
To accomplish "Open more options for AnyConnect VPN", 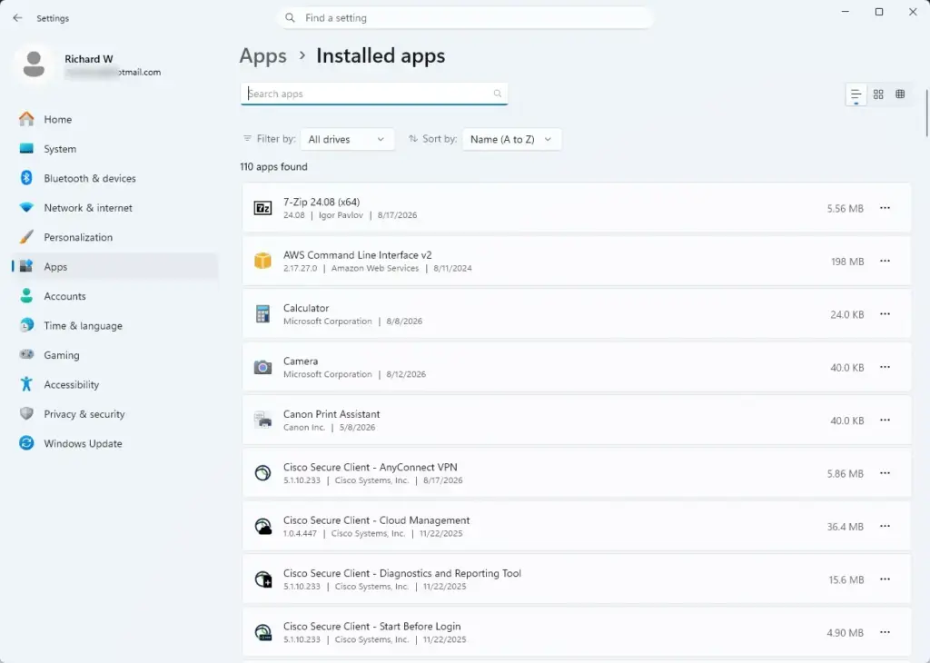I will (x=885, y=473).
